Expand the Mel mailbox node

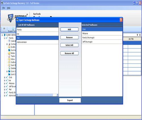pos(5,89)
